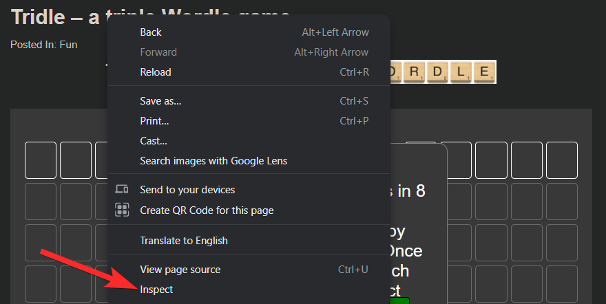Select the Cast... menu entry
Screen dimensions: 606x304
pos(154,141)
